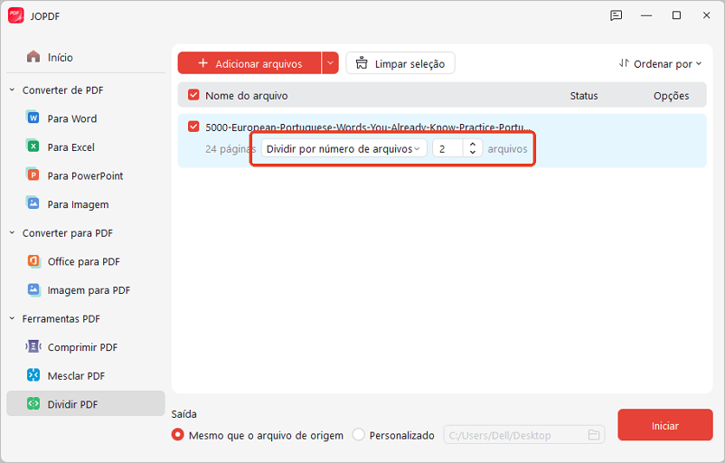Image resolution: width=725 pixels, height=463 pixels.
Task: Click the Mesclar PDF icon
Action: tap(33, 375)
